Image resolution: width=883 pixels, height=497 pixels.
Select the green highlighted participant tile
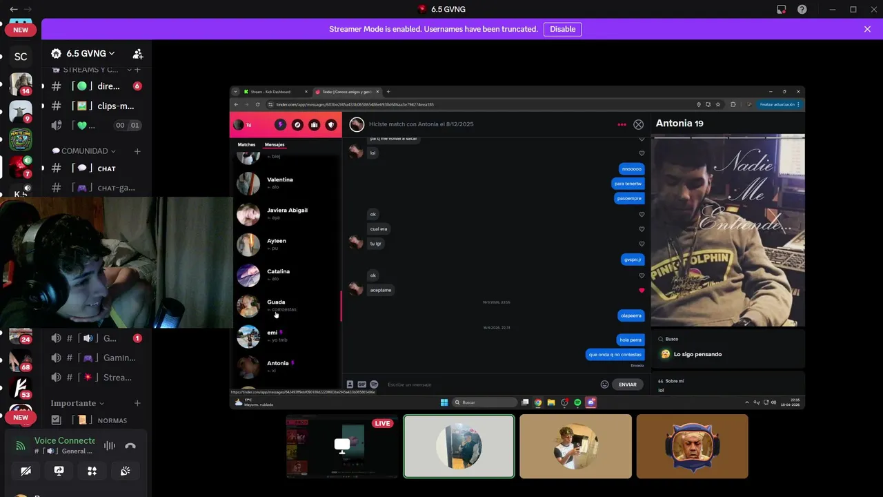click(459, 447)
